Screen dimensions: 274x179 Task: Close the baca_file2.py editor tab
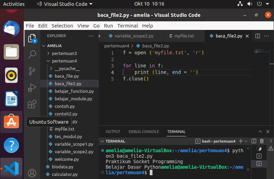pos(247,36)
